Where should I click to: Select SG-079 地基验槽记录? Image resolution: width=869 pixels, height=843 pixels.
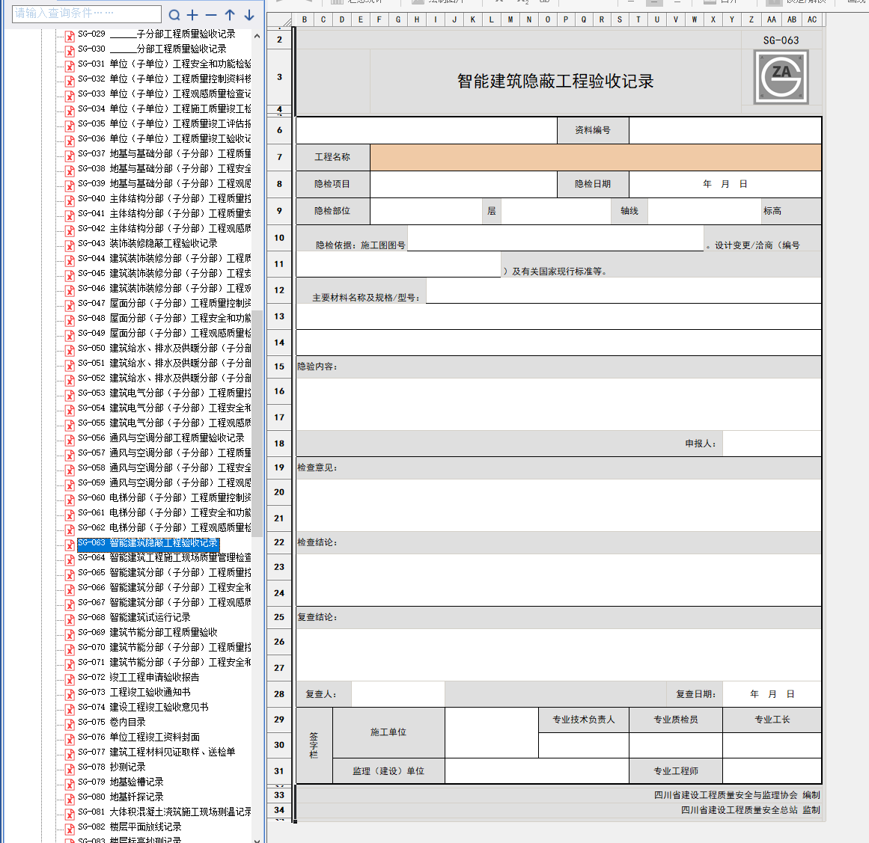tap(121, 782)
